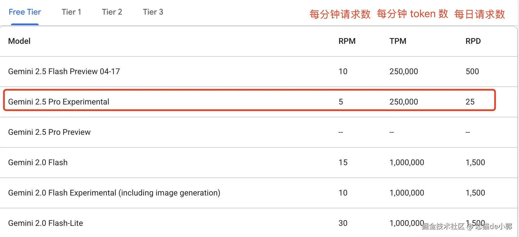This screenshot has height=237, width=519.
Task: Click the Model column header
Action: coord(19,41)
